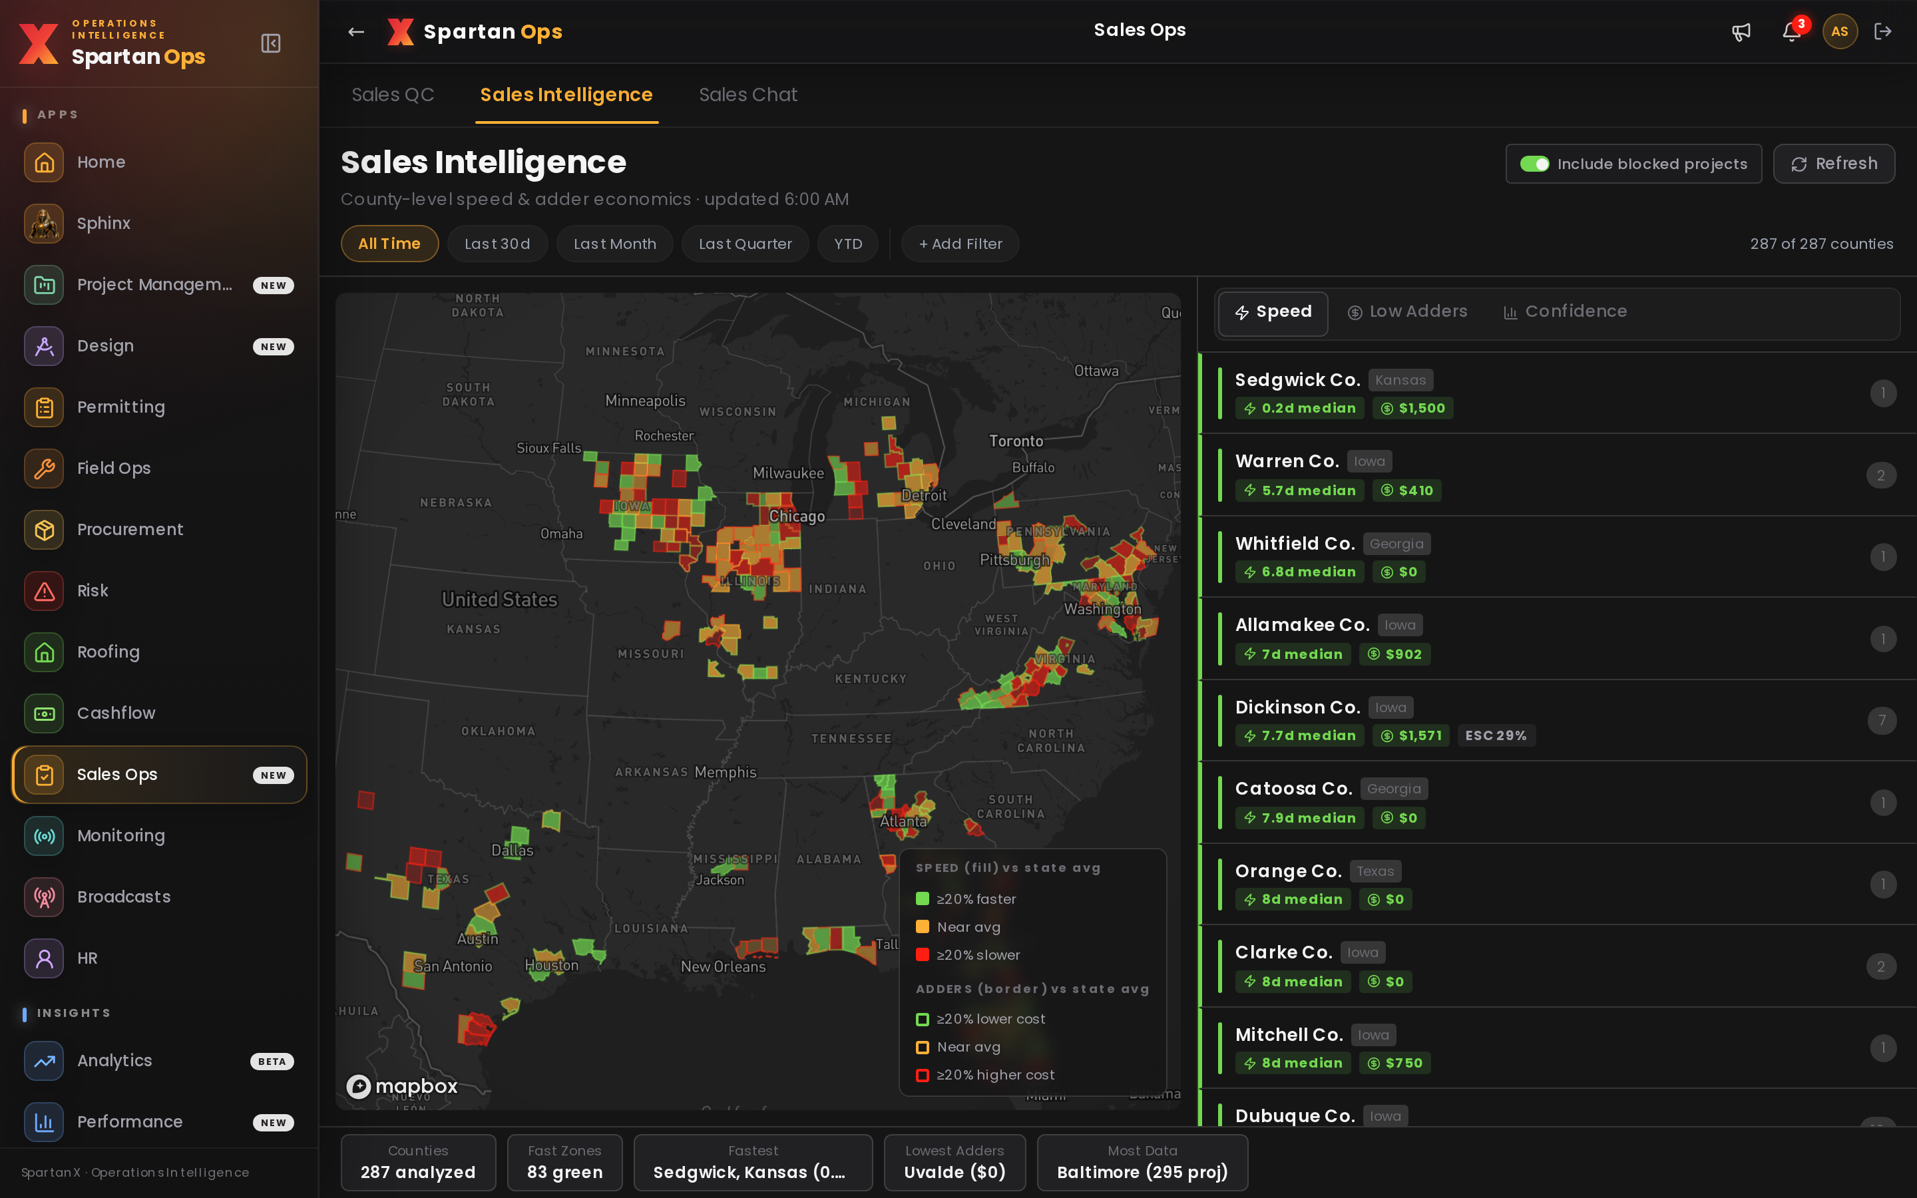Toggle Include blocked projects switch
This screenshot has width=1917, height=1198.
pos(1534,164)
